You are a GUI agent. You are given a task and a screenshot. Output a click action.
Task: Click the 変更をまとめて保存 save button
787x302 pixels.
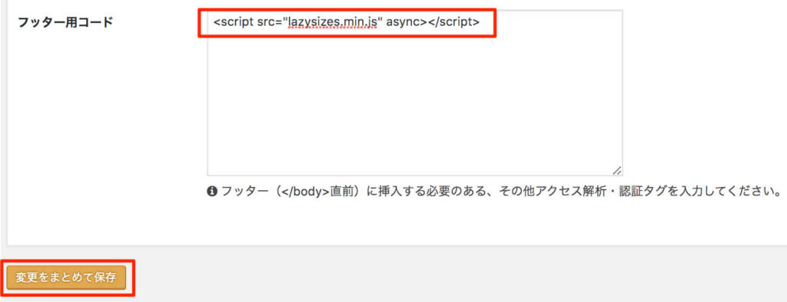coord(66,277)
